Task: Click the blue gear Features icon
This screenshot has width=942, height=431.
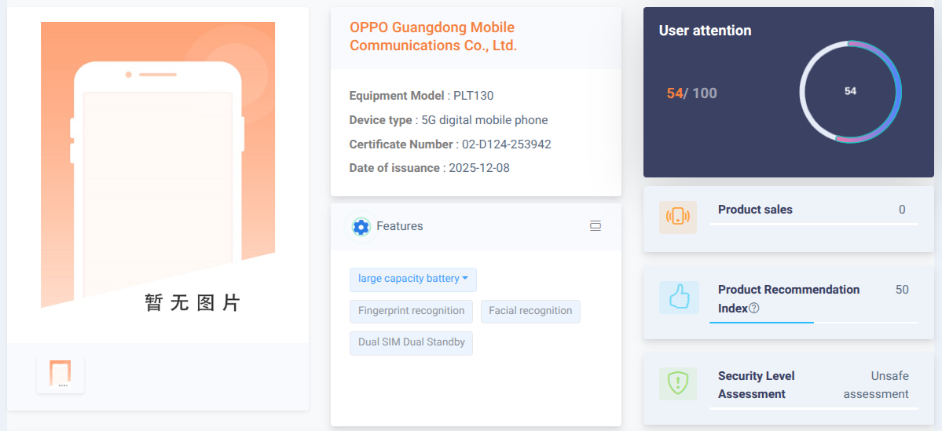Action: (361, 227)
